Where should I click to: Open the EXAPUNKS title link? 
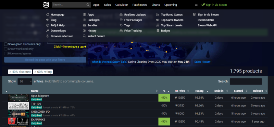coord(38,120)
